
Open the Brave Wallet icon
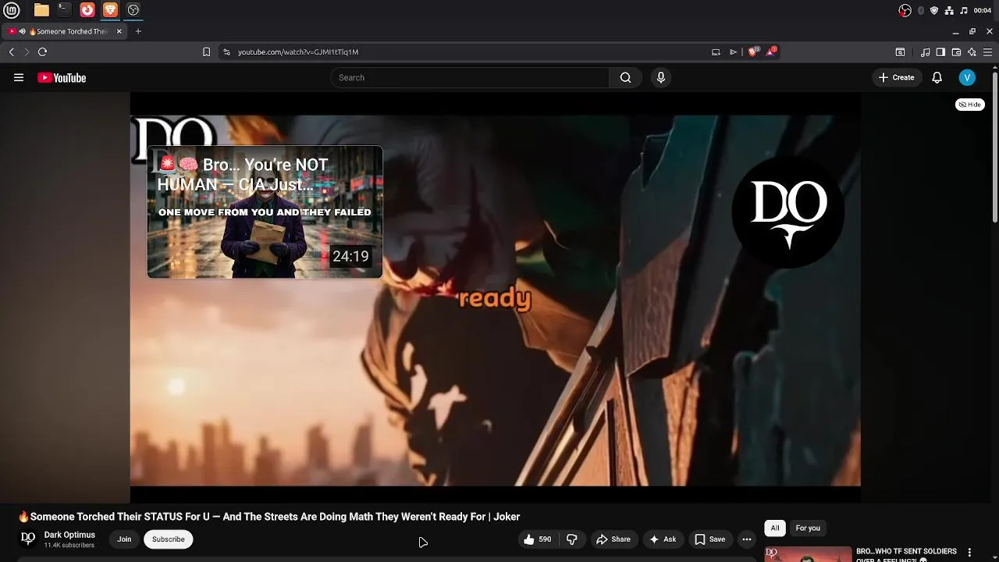point(956,52)
